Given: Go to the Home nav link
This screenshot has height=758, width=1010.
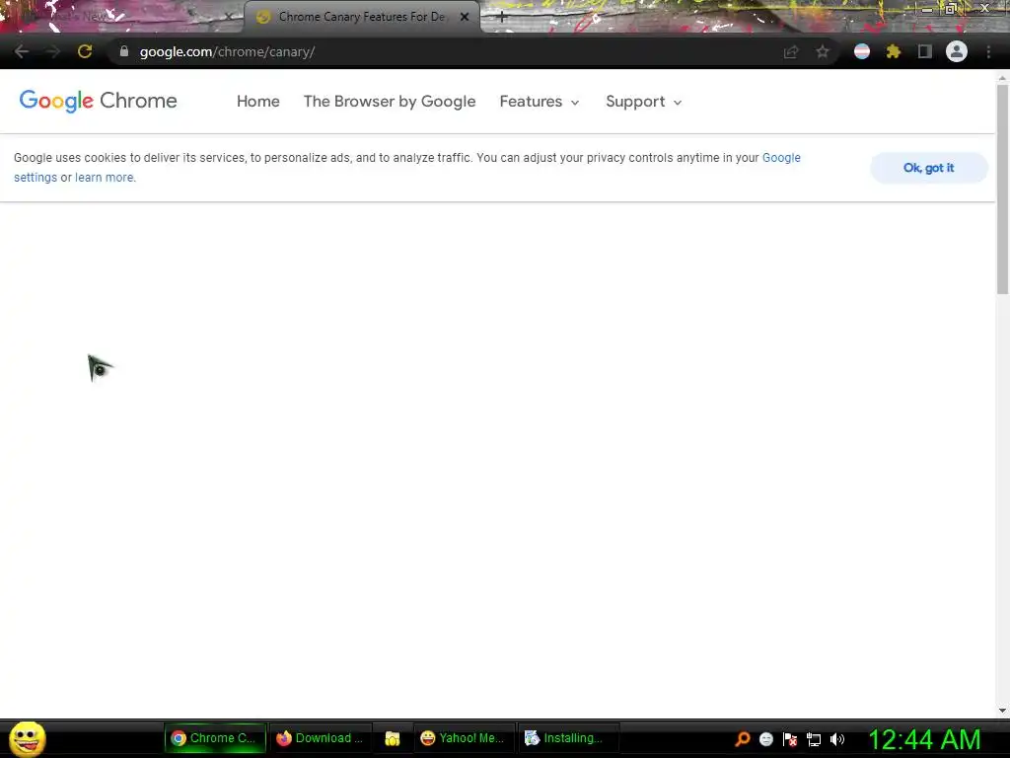Looking at the screenshot, I should pos(257,102).
